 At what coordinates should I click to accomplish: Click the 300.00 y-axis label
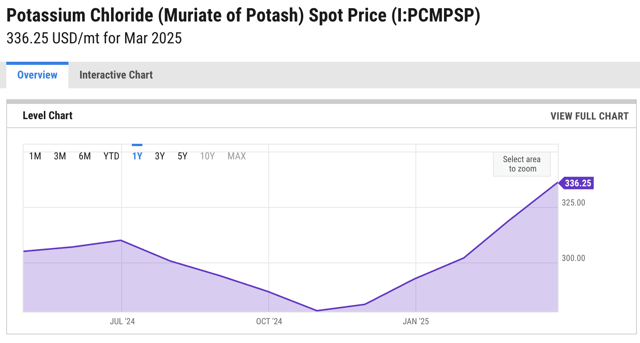coord(573,258)
